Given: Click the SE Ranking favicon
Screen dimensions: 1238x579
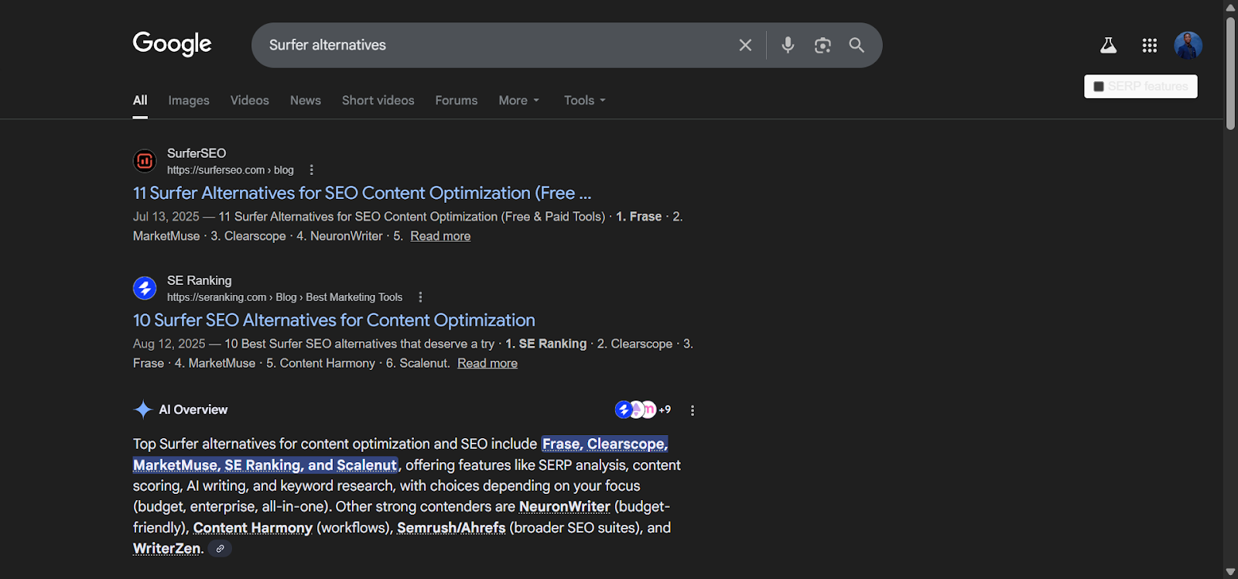Looking at the screenshot, I should [145, 288].
